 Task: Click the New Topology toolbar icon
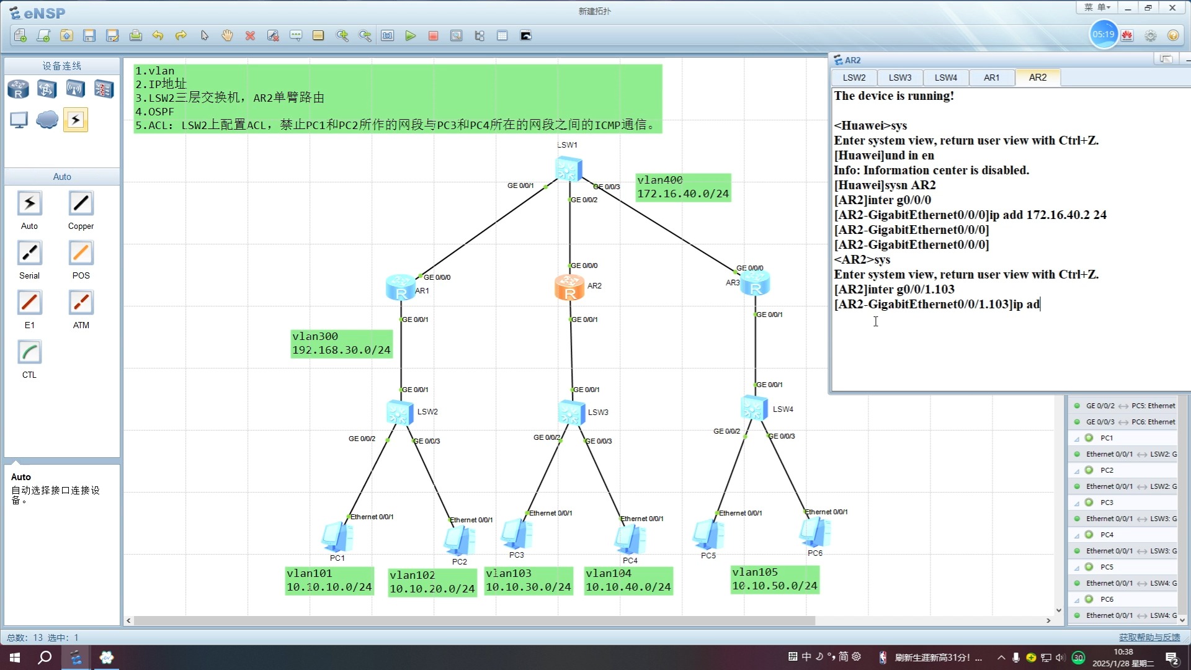coord(20,35)
